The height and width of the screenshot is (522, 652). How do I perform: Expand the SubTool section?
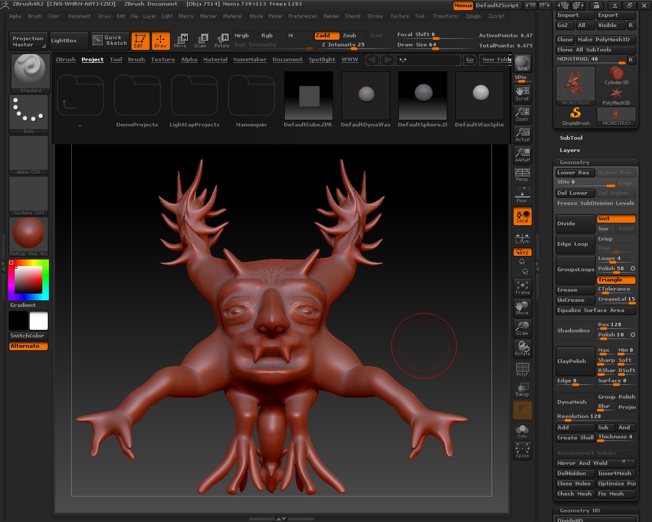(571, 138)
